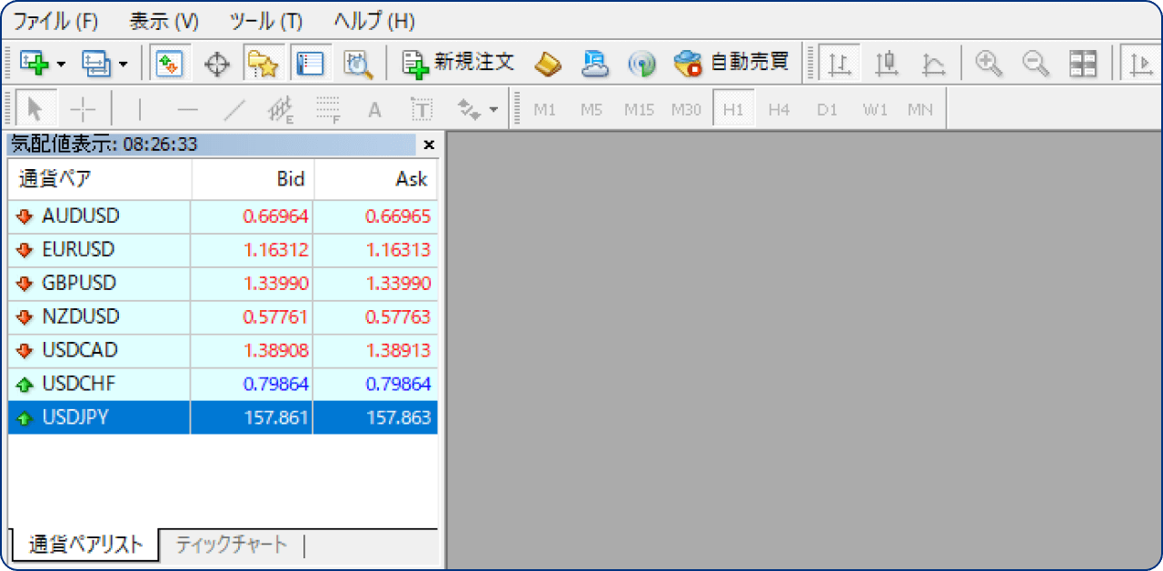Toggle the Market Watch panel visibility
Image resolution: width=1163 pixels, height=571 pixels.
[x=170, y=64]
